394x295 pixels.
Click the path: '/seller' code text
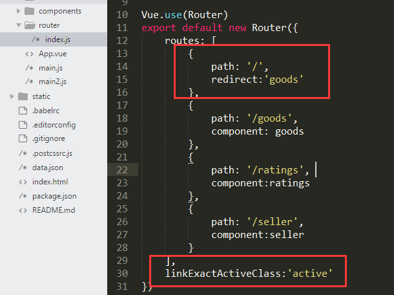point(257,222)
